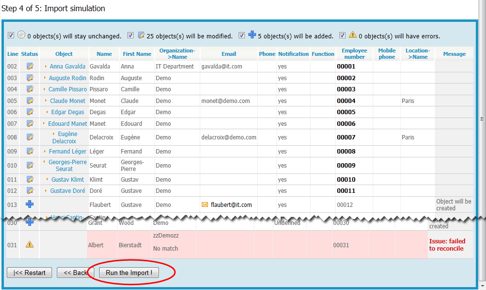The height and width of the screenshot is (290, 486).
Task: Expand the arrow next to Claude Monet
Action: (x=46, y=101)
